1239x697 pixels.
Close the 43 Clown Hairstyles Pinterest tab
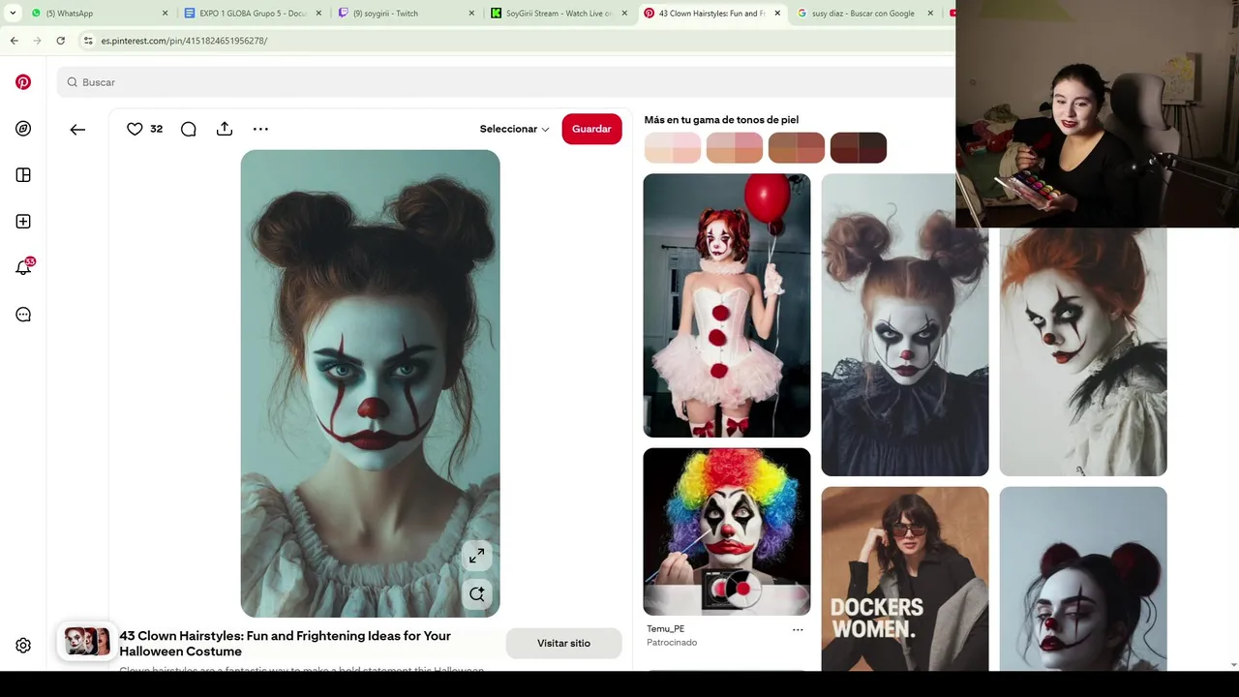[x=777, y=14]
